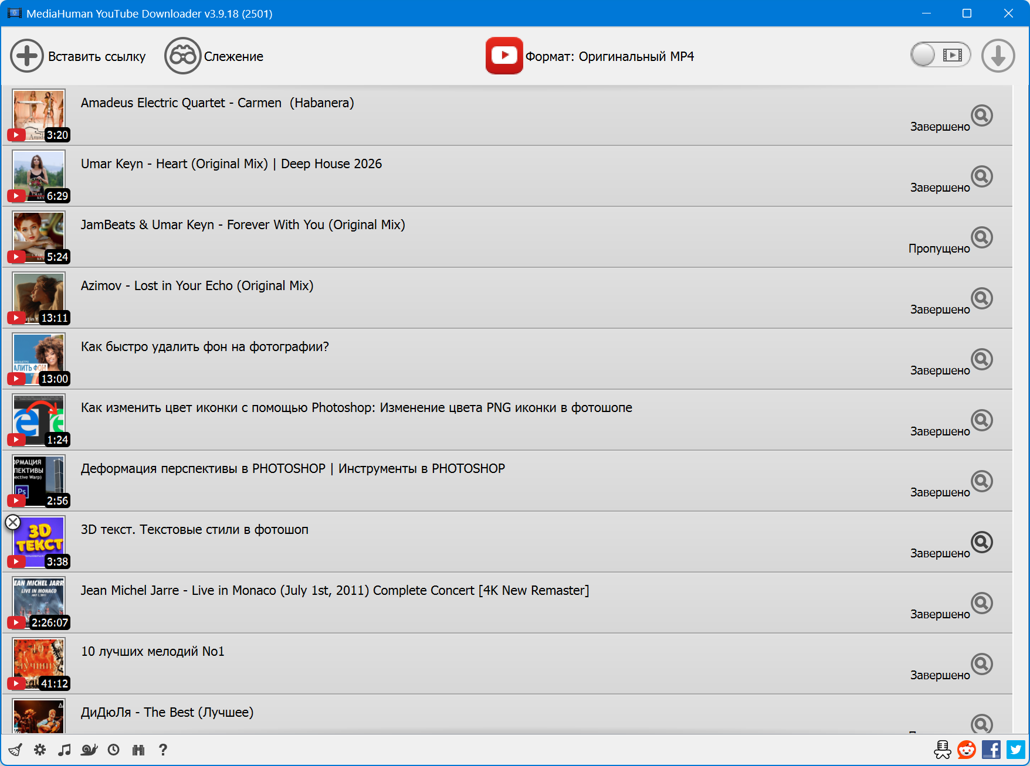Screen dimensions: 1030x766
Task: Open the Формат: Оригинальный MP4 selector
Action: [589, 56]
